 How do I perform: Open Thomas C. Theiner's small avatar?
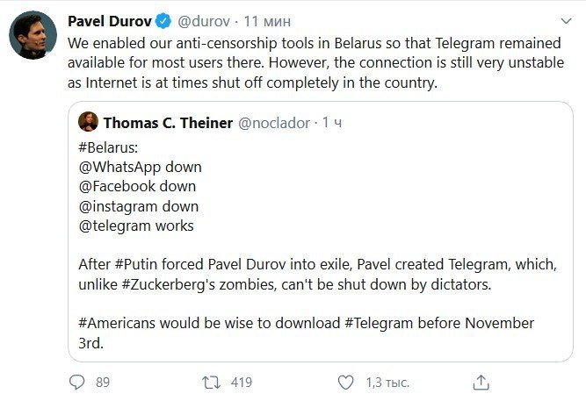[88, 122]
